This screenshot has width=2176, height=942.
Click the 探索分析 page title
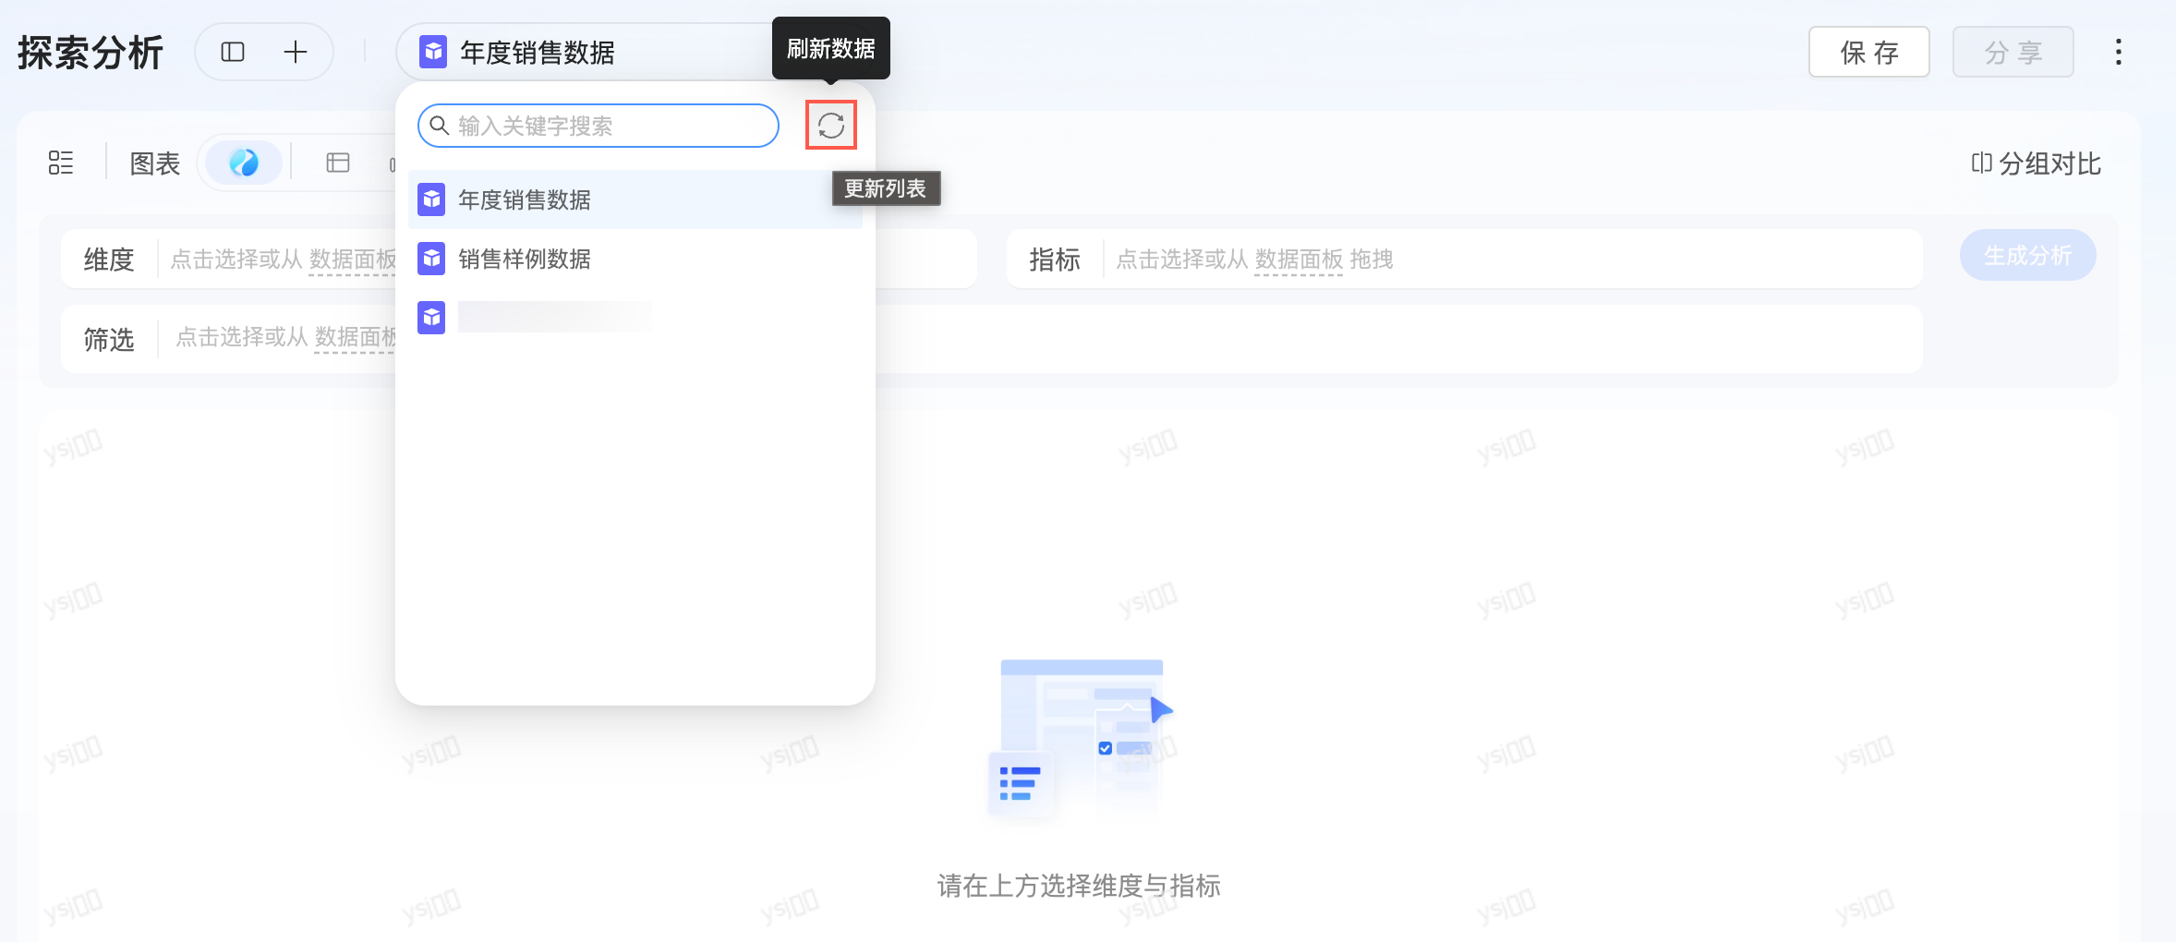click(x=91, y=53)
